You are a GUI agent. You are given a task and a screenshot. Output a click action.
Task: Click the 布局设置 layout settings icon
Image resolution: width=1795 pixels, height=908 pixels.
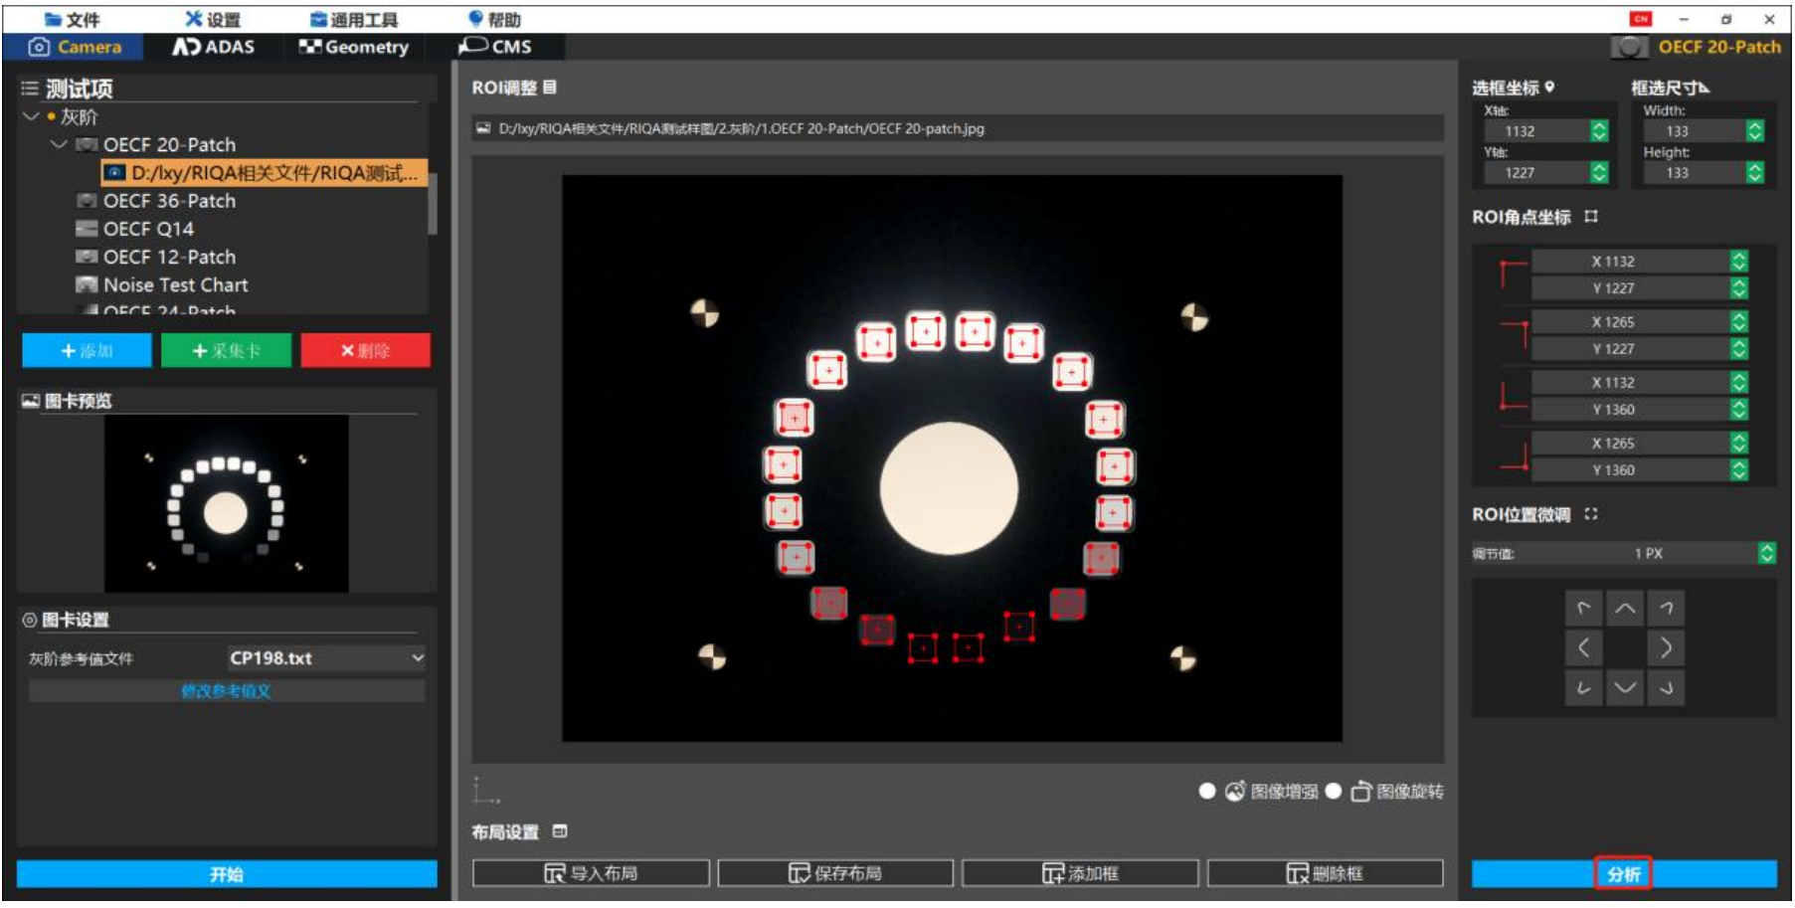[x=560, y=831]
